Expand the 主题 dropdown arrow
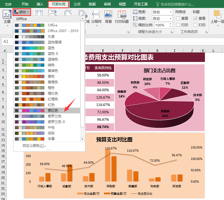The image size is (224, 200). (7, 26)
